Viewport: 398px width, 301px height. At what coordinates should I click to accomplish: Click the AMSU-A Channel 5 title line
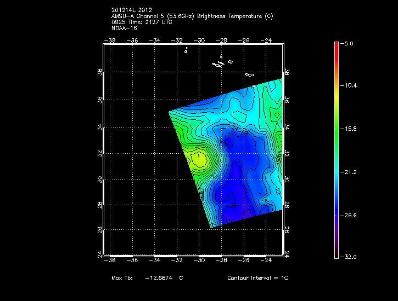[x=192, y=16]
